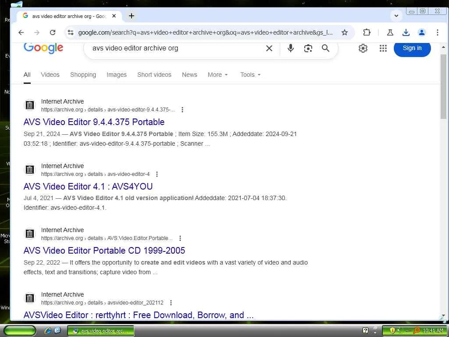The height and width of the screenshot is (337, 449).
Task: Open AVSVideo Editor : rerttyhrt result link
Action: tap(139, 315)
